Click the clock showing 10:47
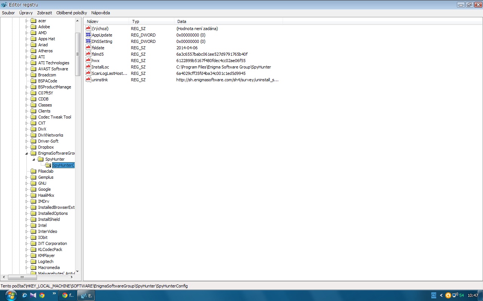The width and height of the screenshot is (483, 301). point(473,295)
